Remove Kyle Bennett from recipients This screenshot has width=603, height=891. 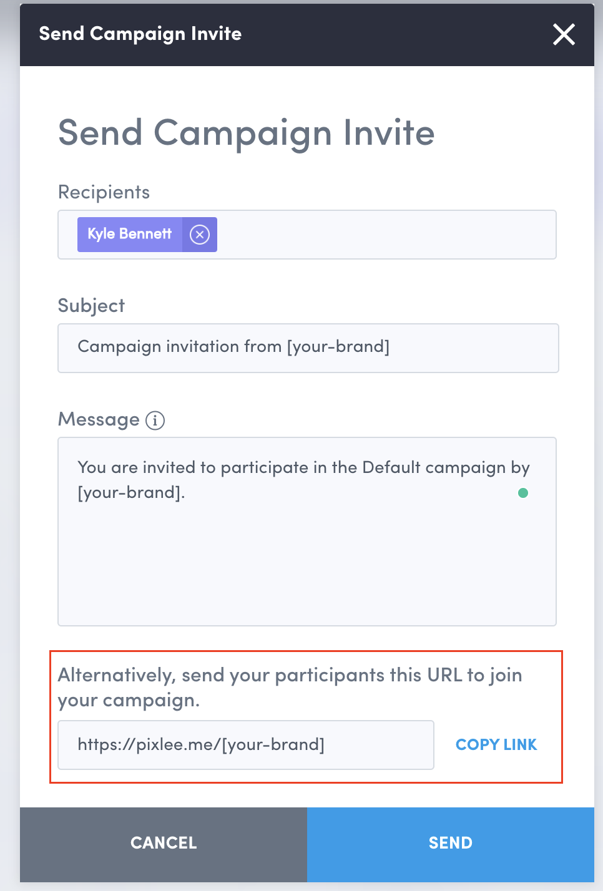(200, 235)
